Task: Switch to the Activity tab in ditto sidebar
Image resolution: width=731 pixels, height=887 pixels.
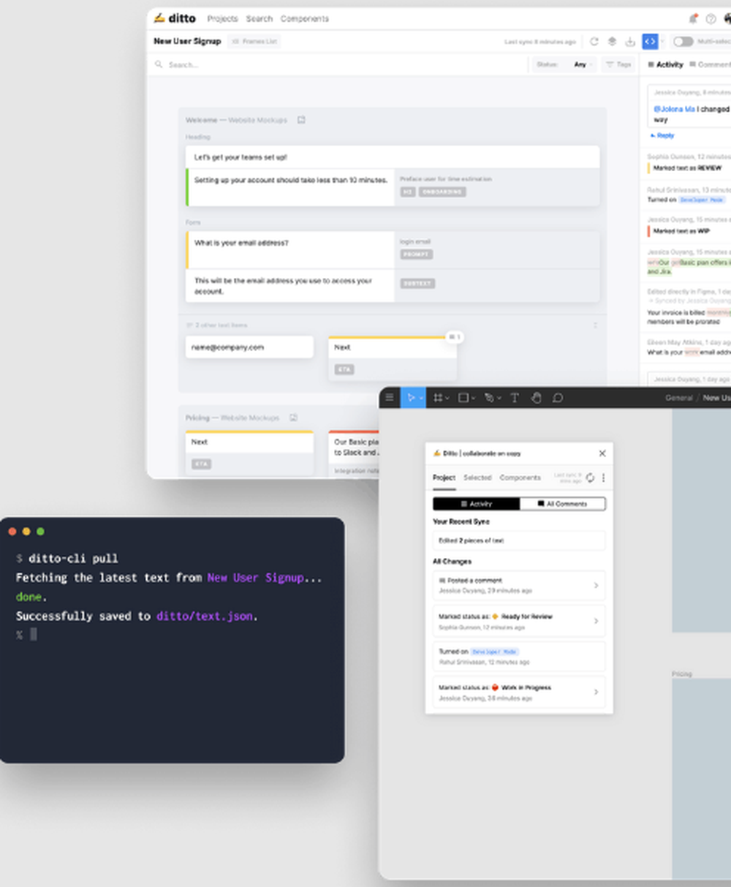Action: (x=665, y=64)
